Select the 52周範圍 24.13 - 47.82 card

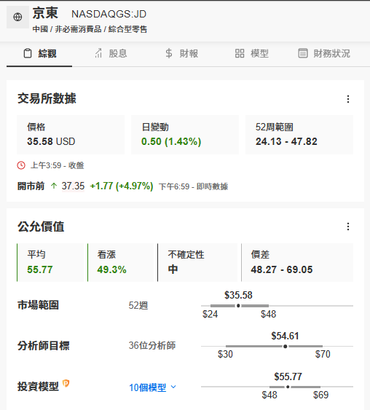(299, 135)
